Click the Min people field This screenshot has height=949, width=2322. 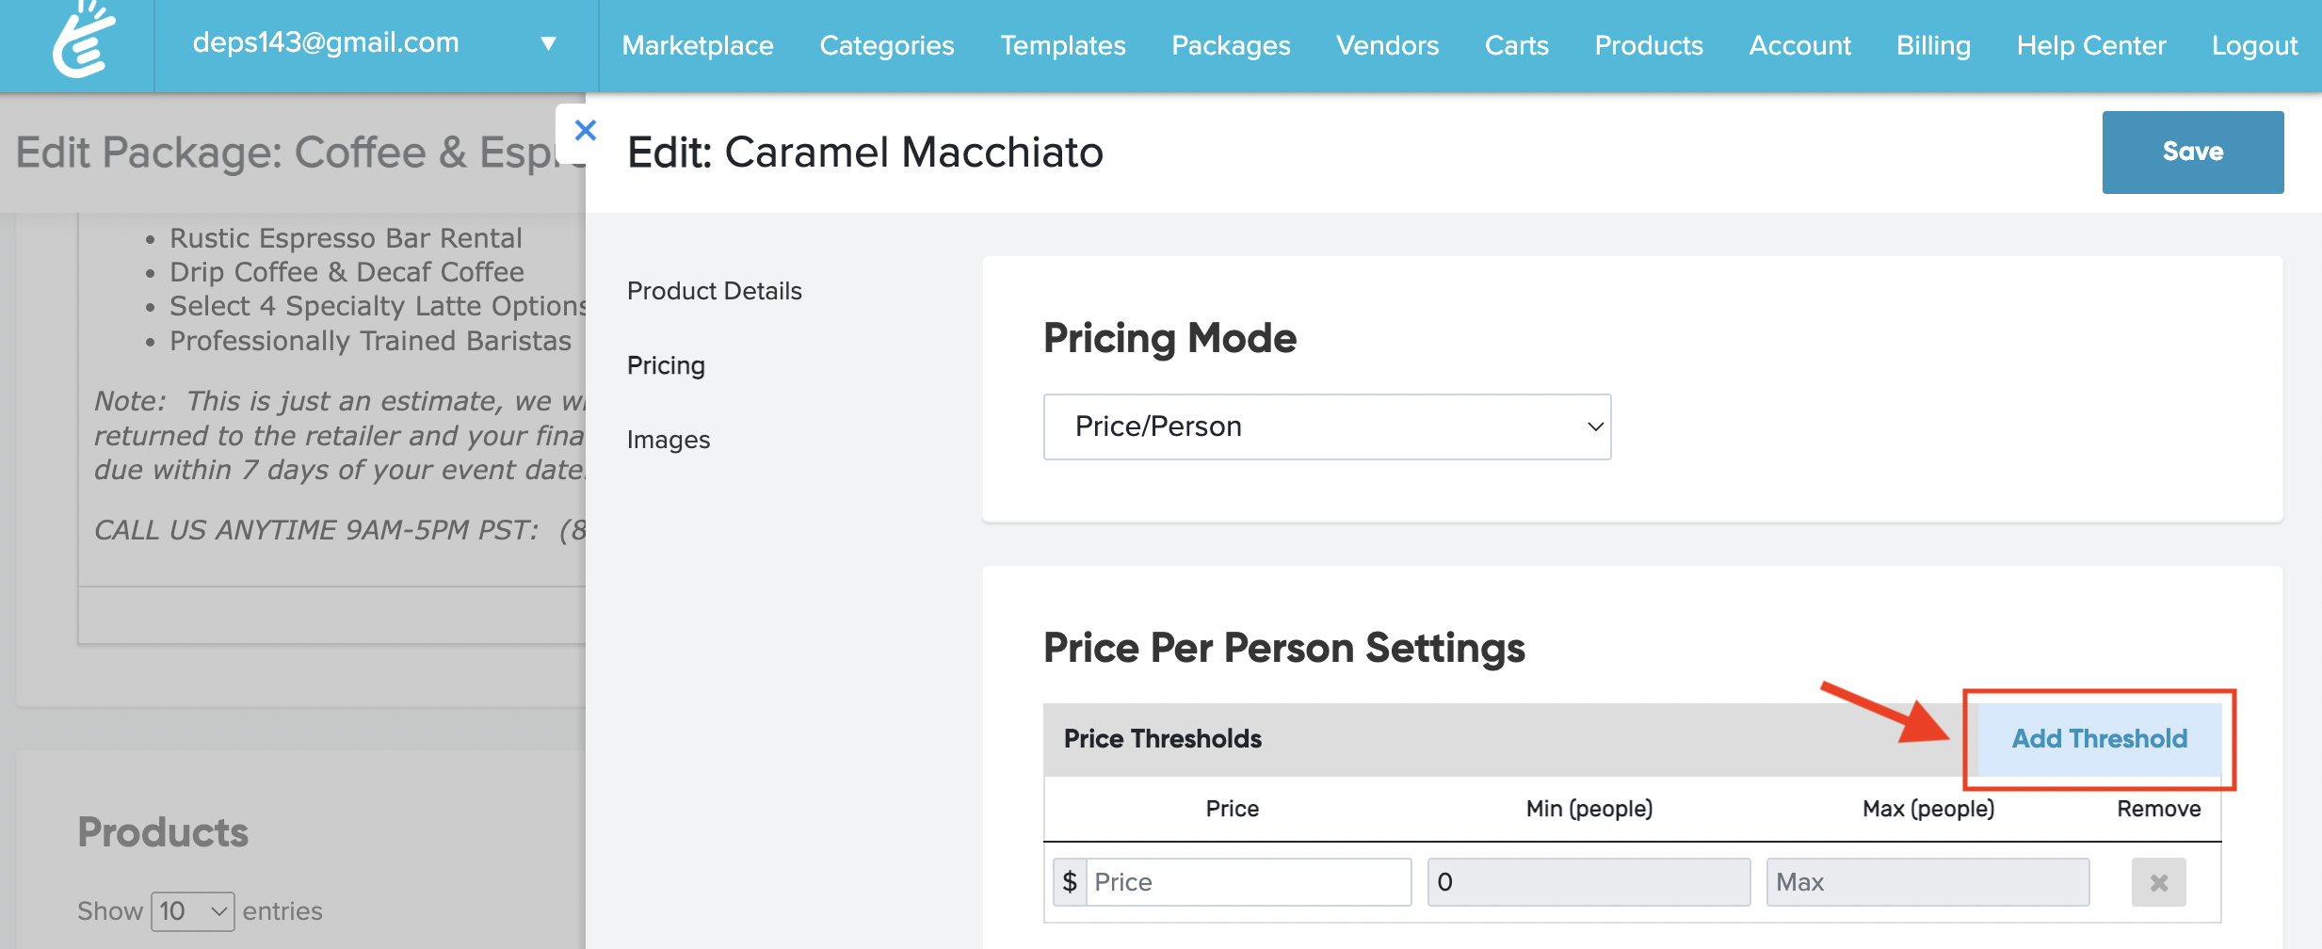[x=1588, y=882]
